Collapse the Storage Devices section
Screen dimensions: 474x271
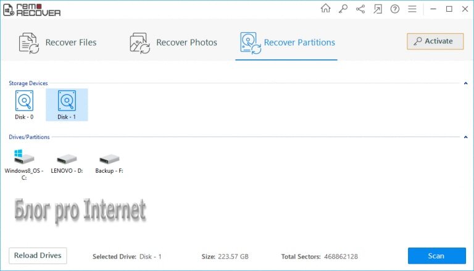click(x=465, y=83)
